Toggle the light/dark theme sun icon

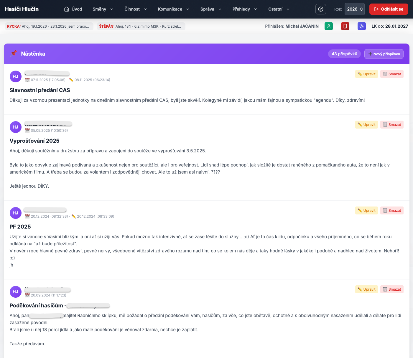pos(361,26)
